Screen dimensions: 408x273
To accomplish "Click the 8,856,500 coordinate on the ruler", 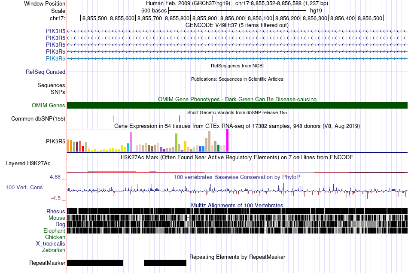I will [370, 18].
